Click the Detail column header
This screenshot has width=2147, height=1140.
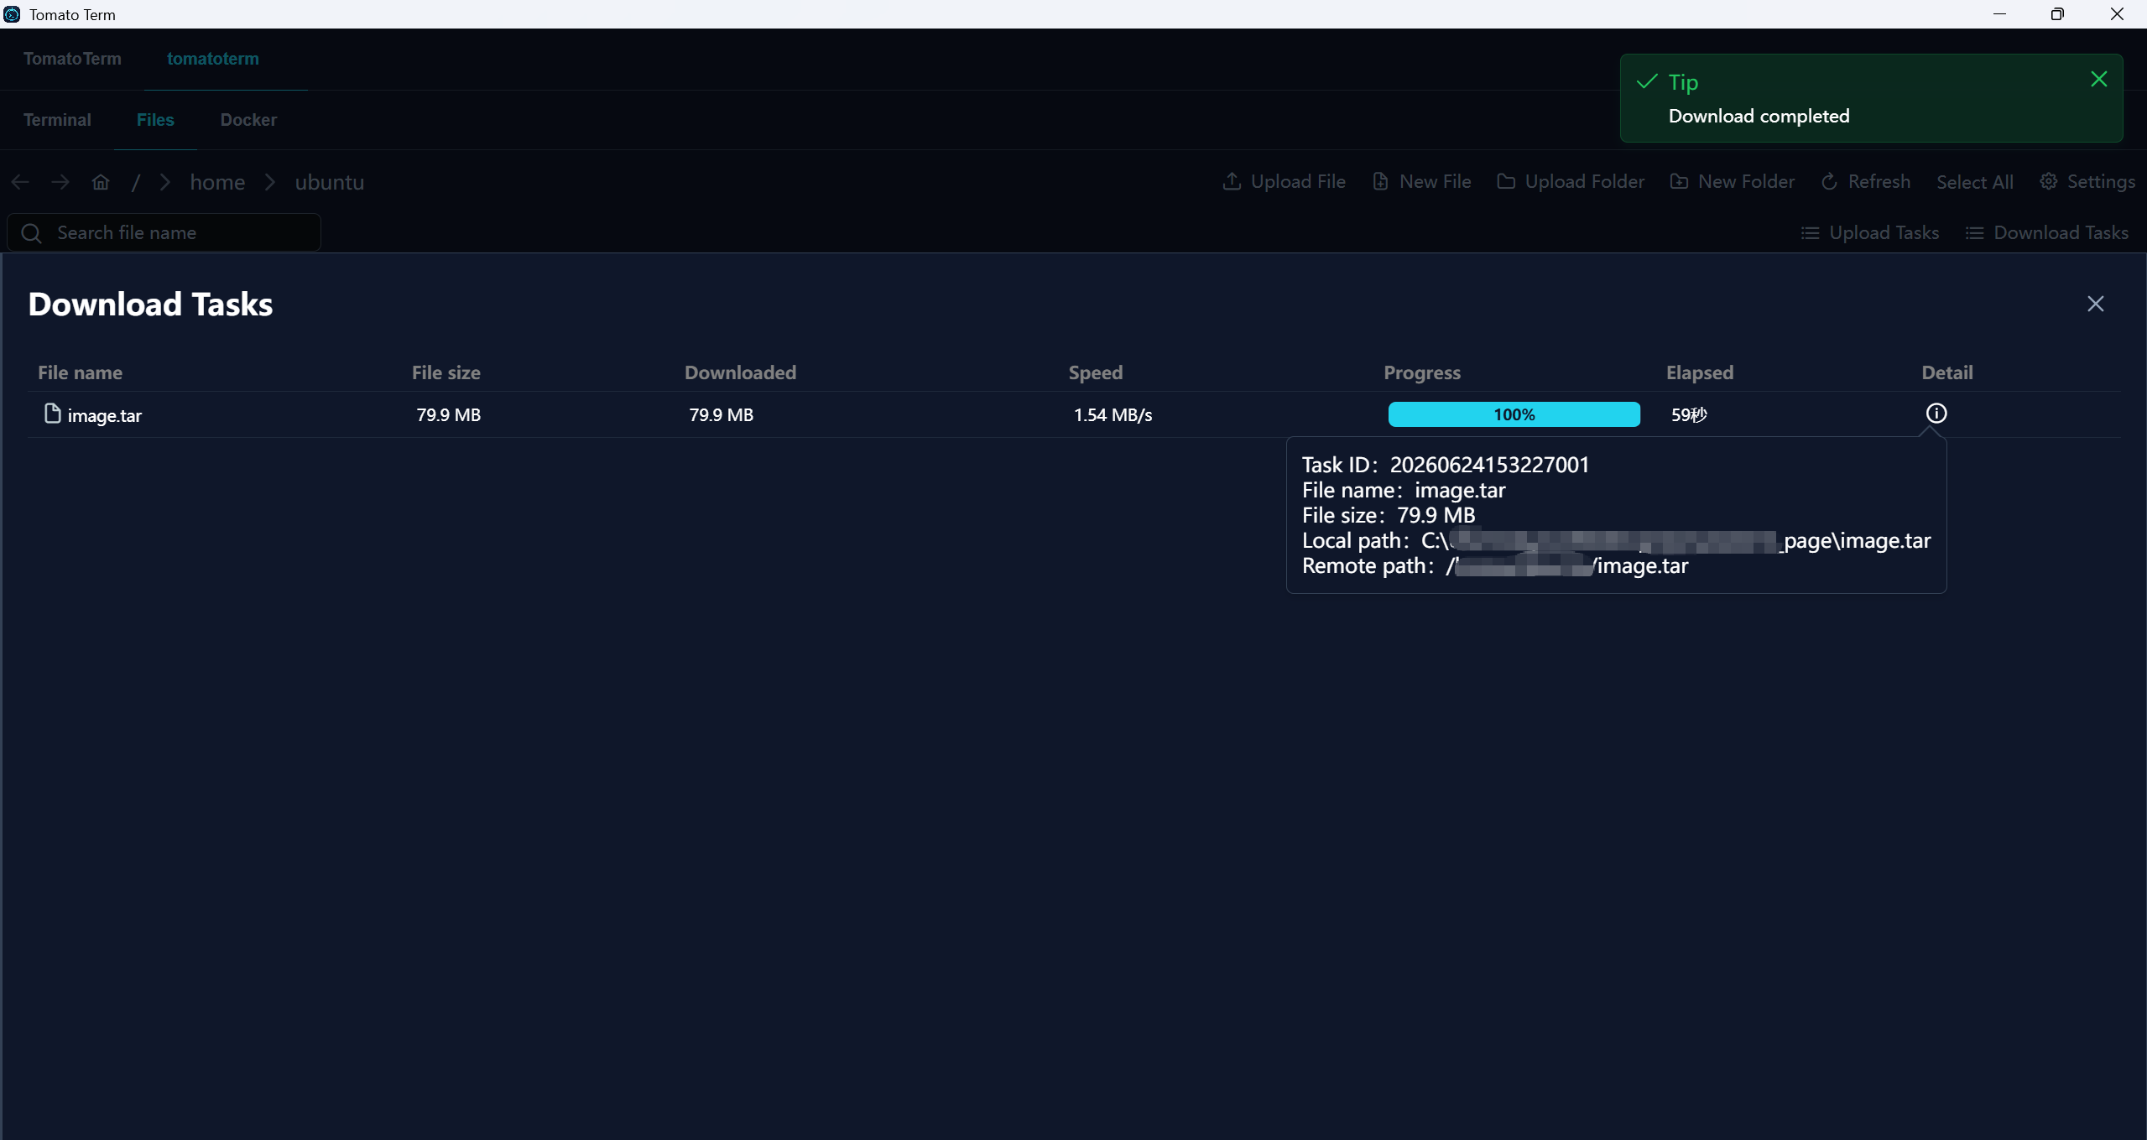(1947, 372)
